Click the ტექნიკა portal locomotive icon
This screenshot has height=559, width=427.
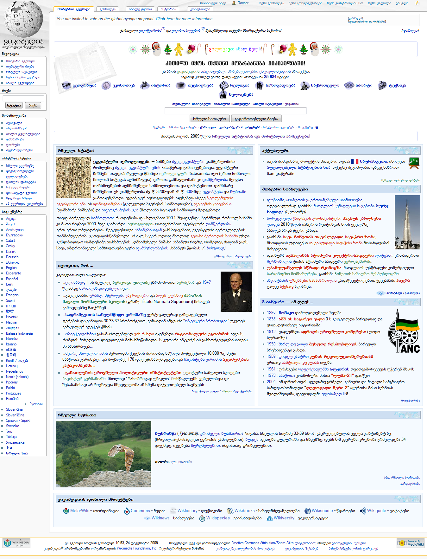click(382, 85)
